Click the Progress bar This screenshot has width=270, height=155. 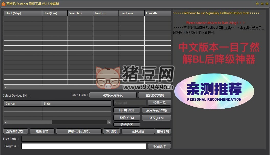84,146
